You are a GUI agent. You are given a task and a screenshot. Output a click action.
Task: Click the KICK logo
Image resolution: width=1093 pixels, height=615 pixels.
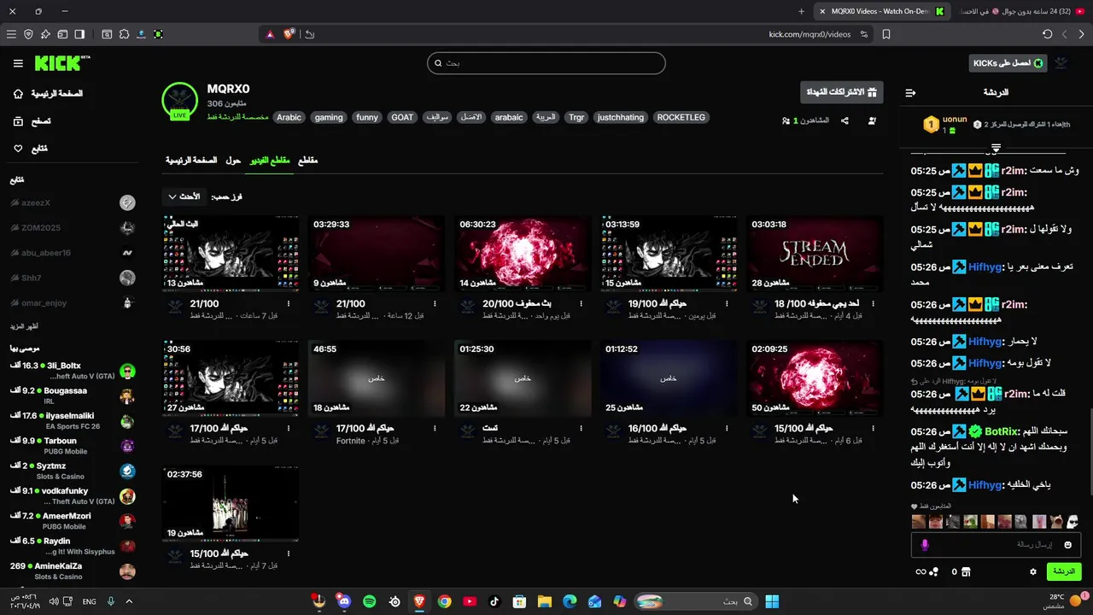coord(61,63)
